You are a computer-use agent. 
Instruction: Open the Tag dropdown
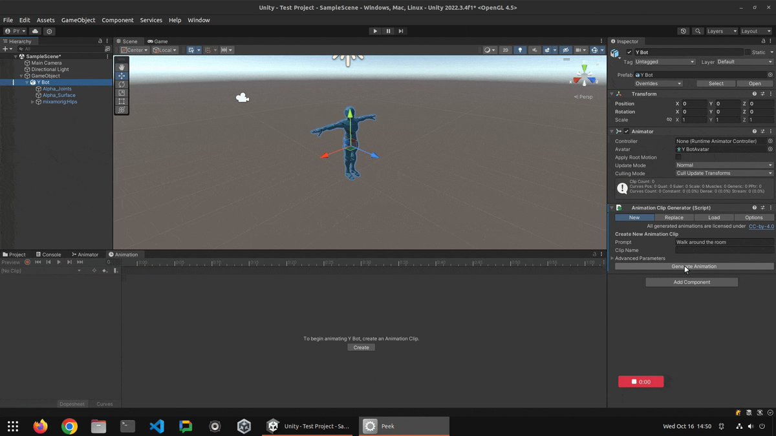pos(665,62)
